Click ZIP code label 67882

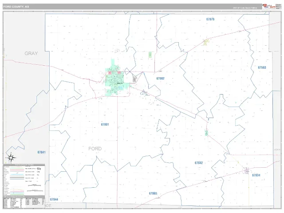(160, 79)
